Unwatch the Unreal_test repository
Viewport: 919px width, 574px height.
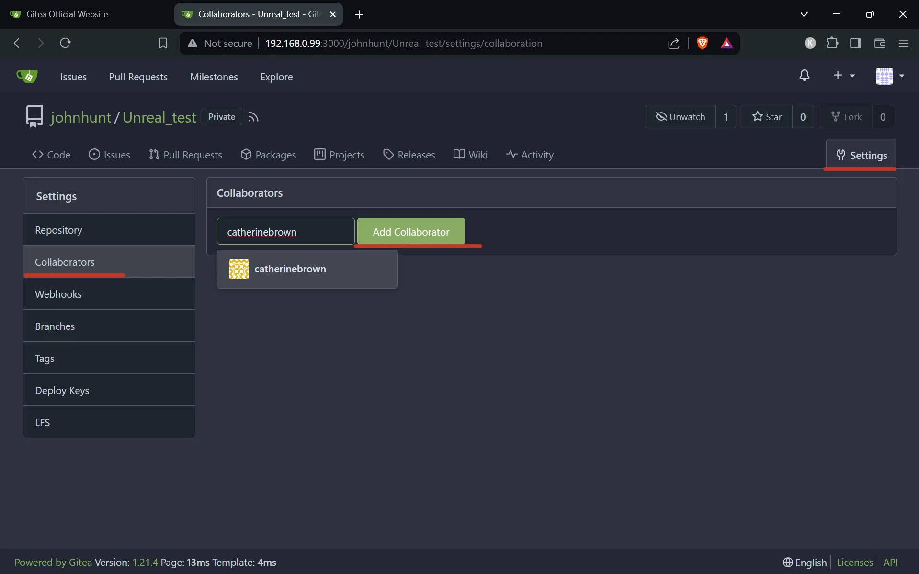(x=681, y=116)
